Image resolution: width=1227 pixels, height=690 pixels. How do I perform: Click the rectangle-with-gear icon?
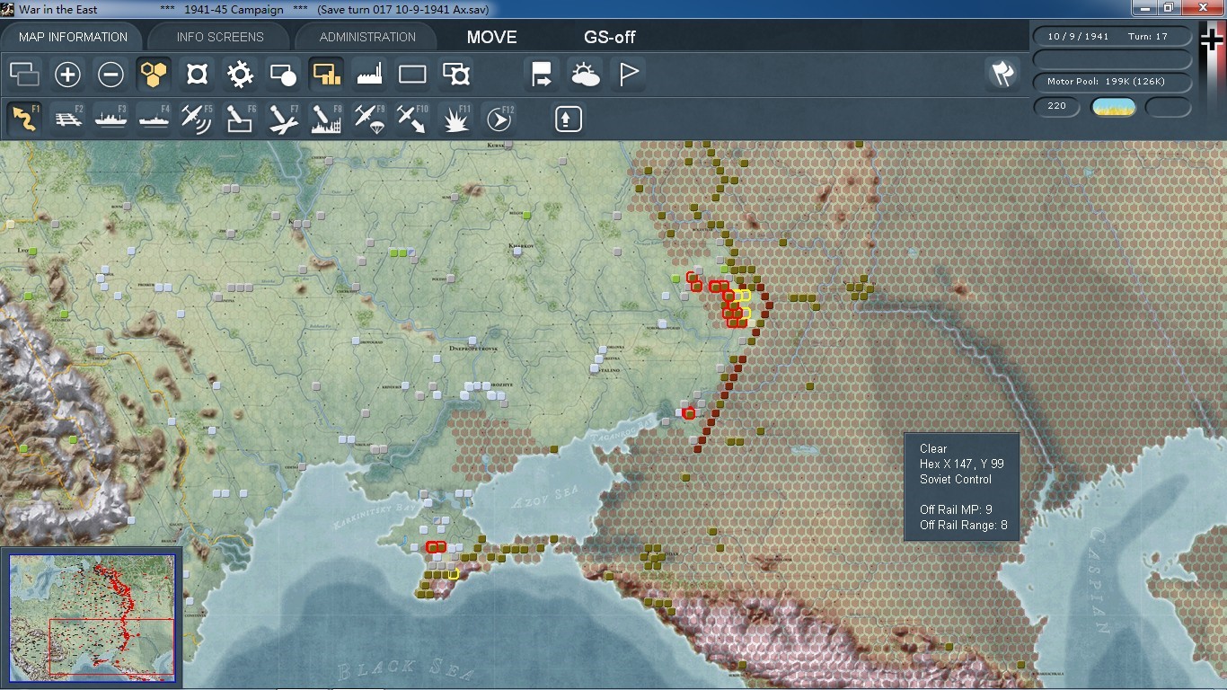[x=455, y=74]
